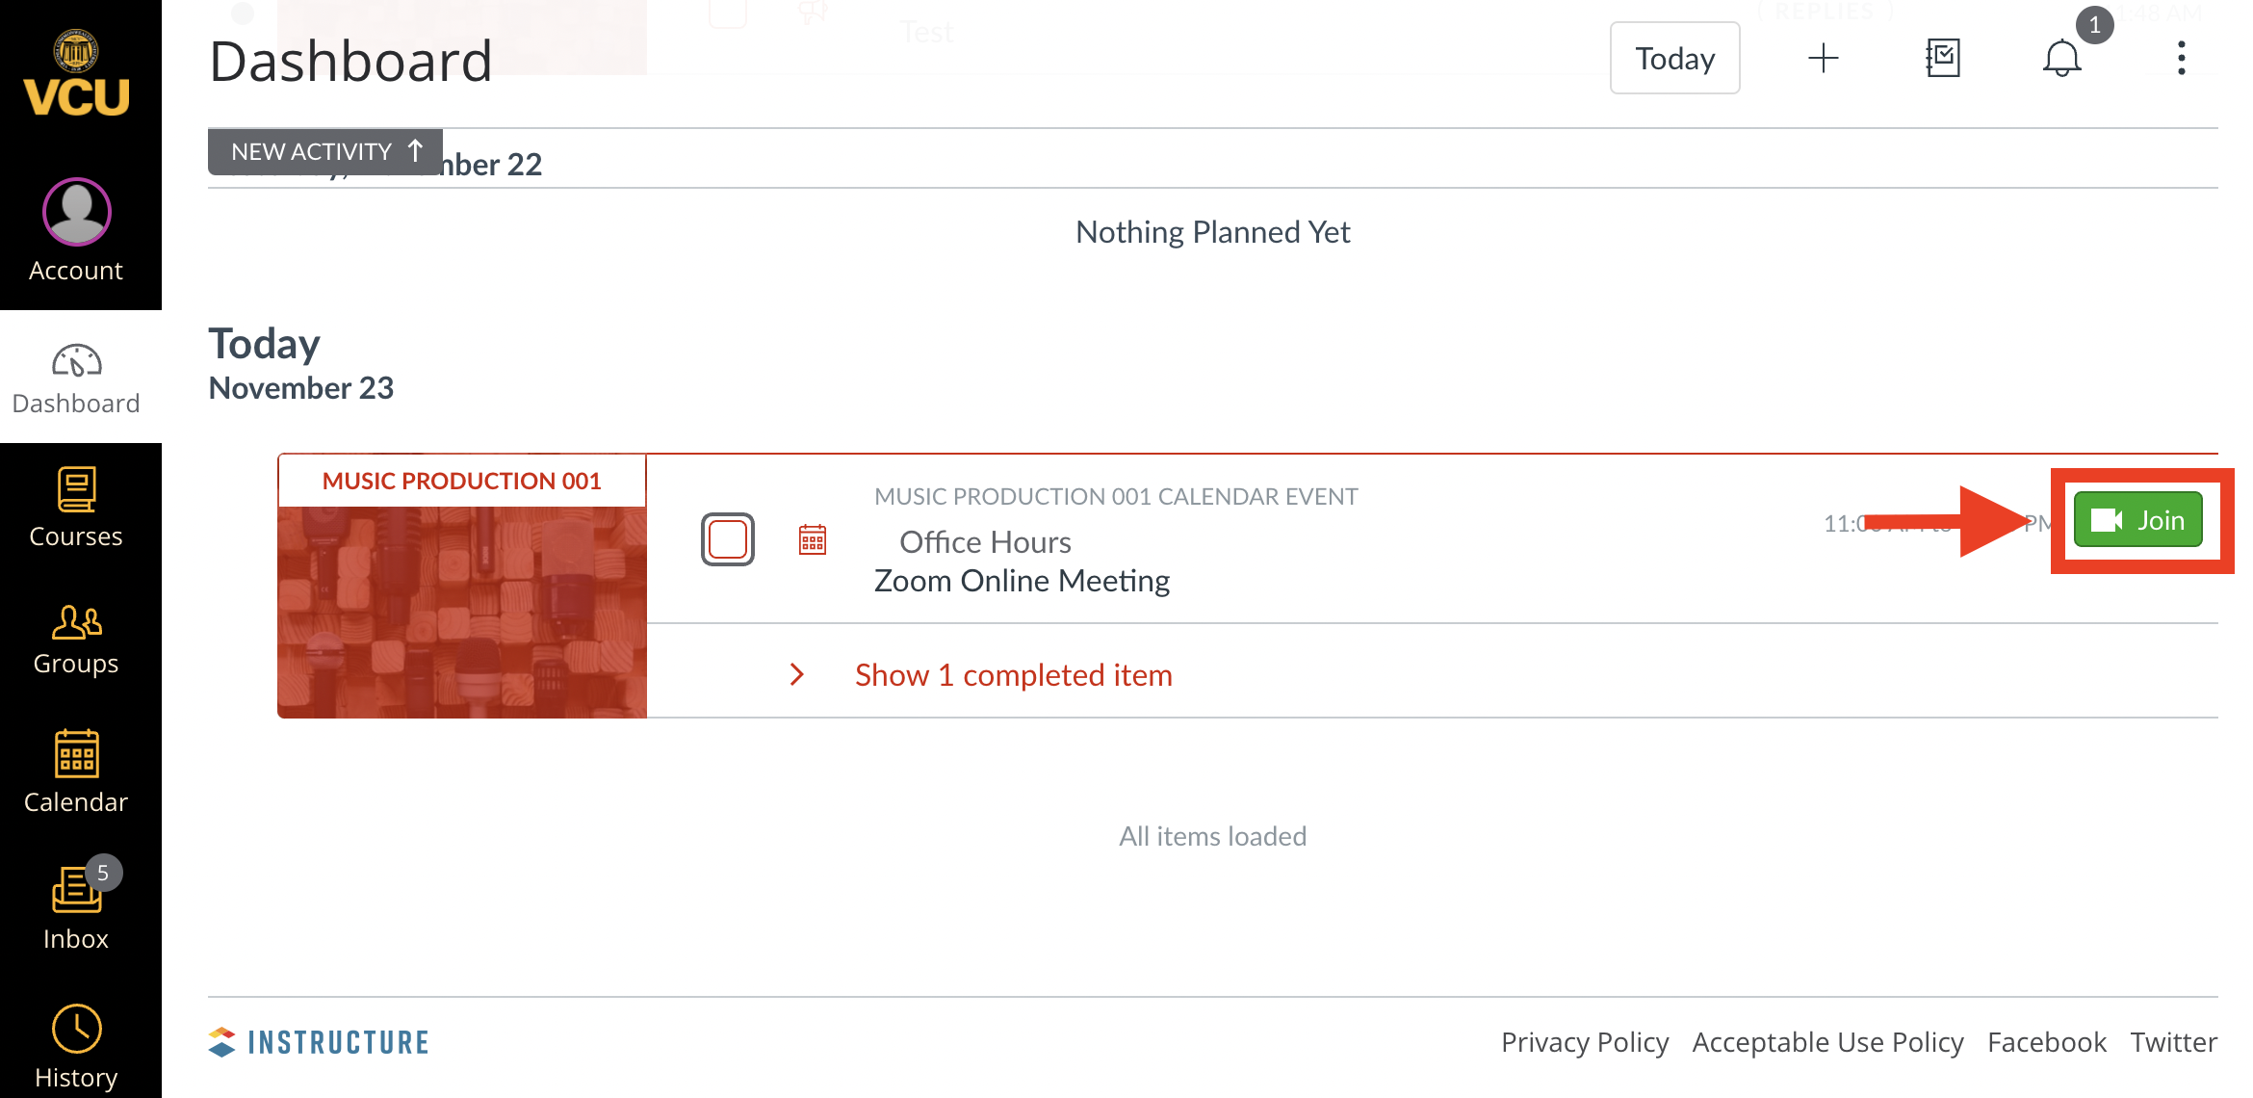The image size is (2253, 1098).
Task: Open the Privacy Policy footer link
Action: pos(1584,1042)
